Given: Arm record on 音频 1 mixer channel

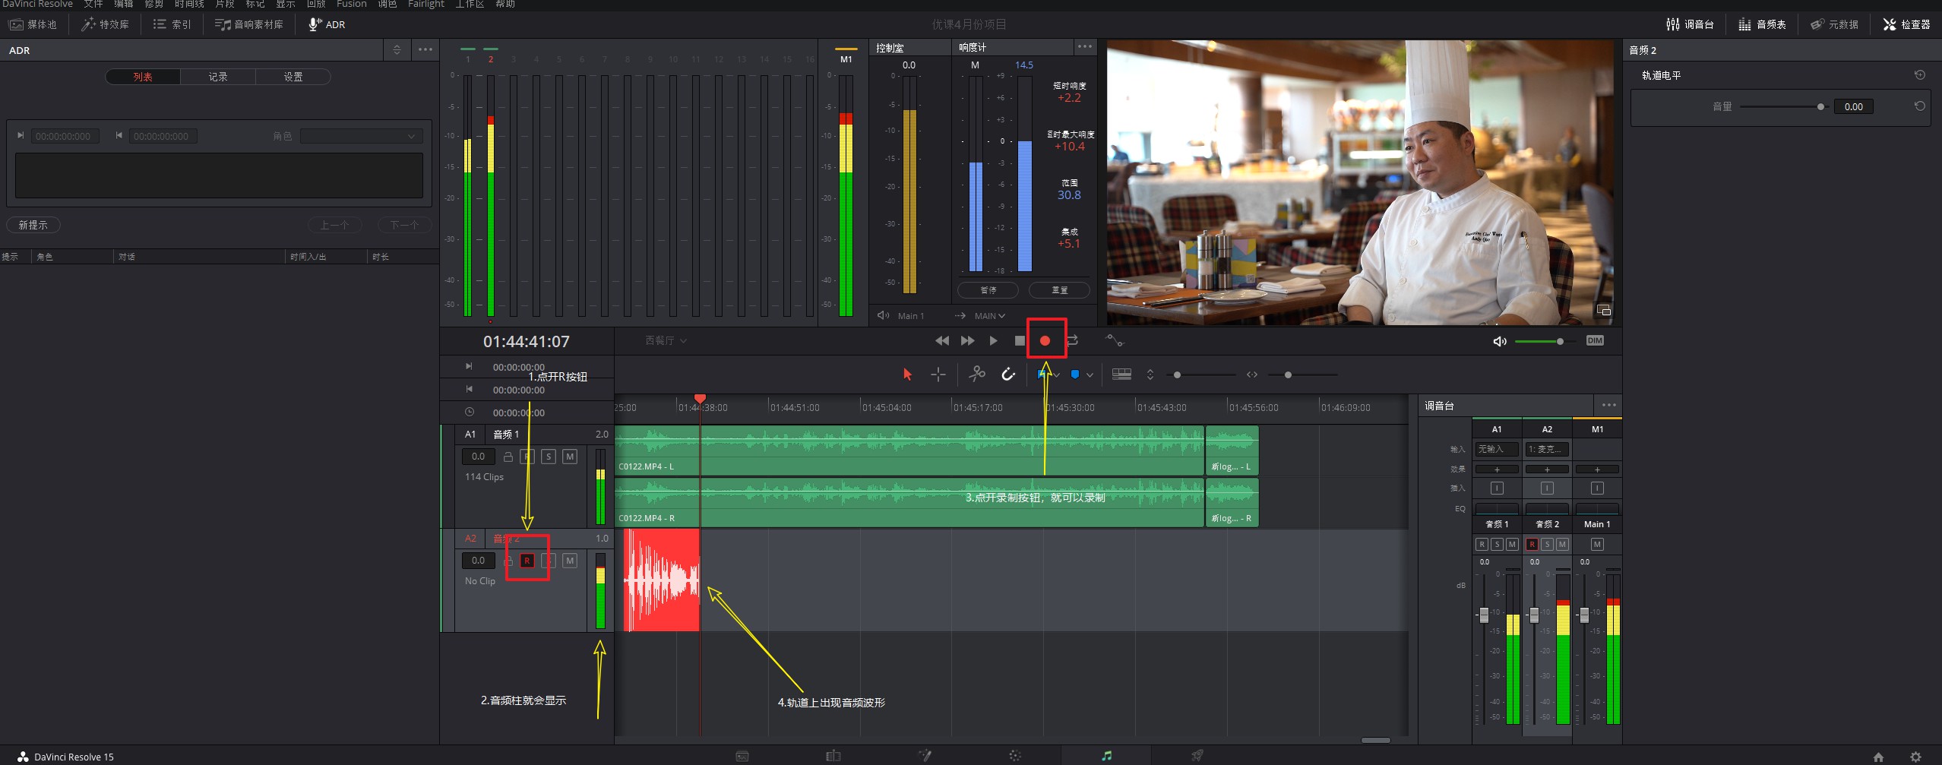Looking at the screenshot, I should coord(1482,544).
